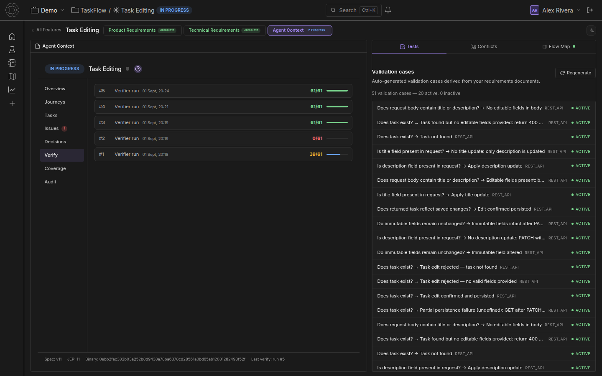Viewport: 602px width, 376px height.
Task: Select the Product Requirements tab
Action: click(x=143, y=30)
